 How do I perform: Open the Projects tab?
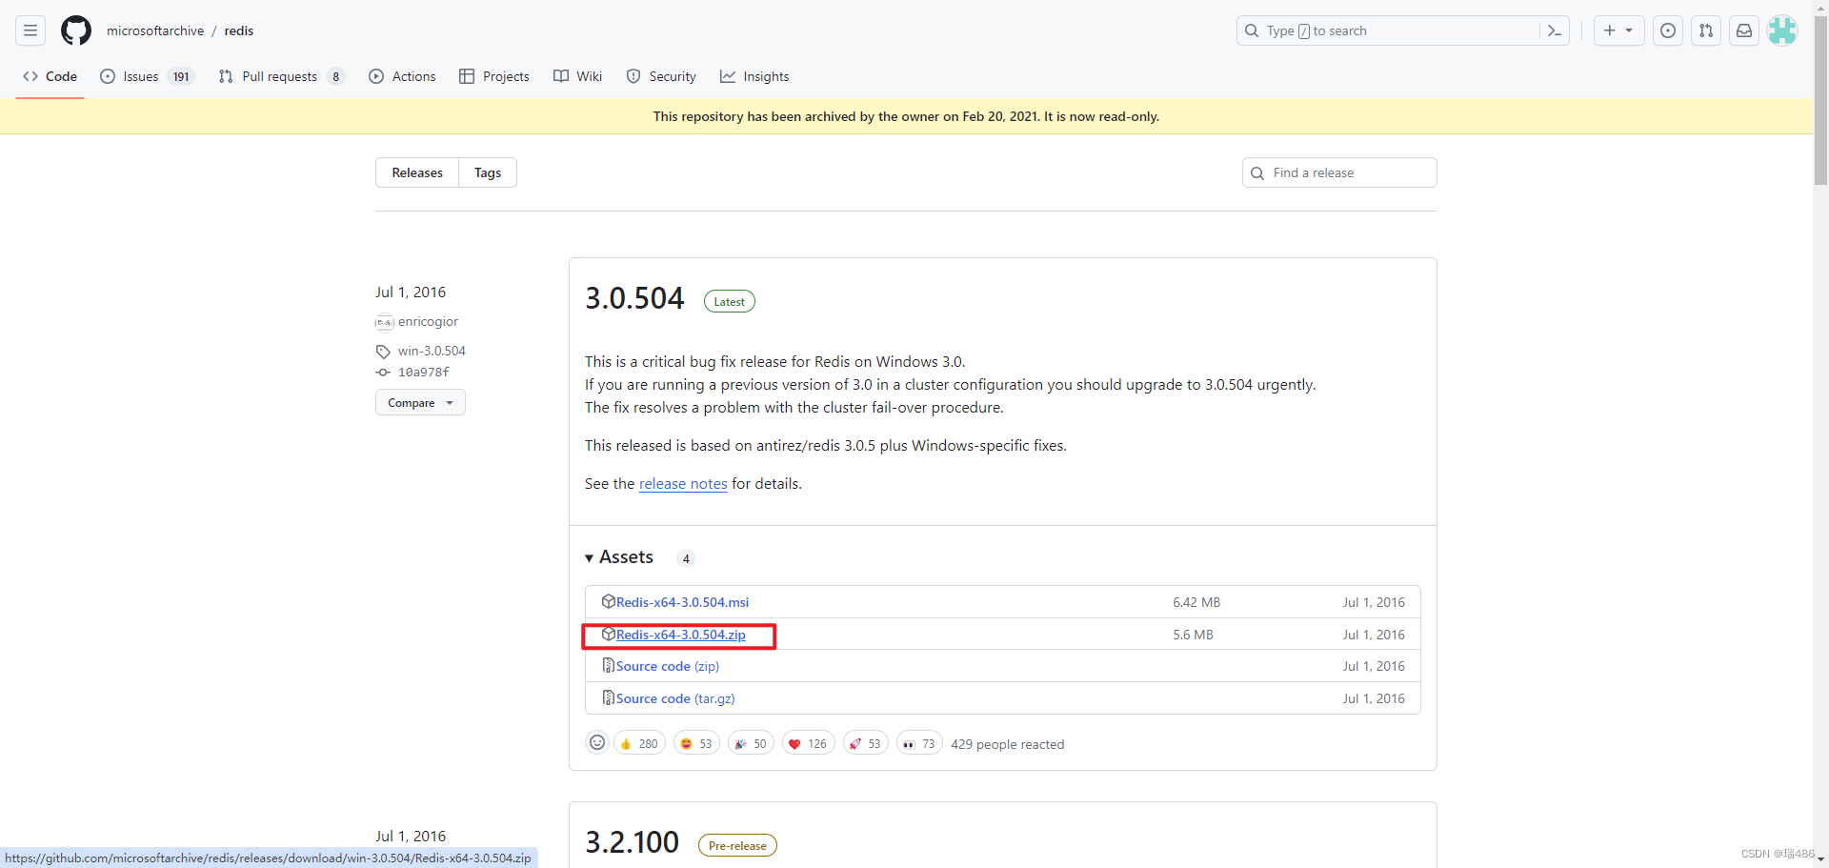coord(494,76)
